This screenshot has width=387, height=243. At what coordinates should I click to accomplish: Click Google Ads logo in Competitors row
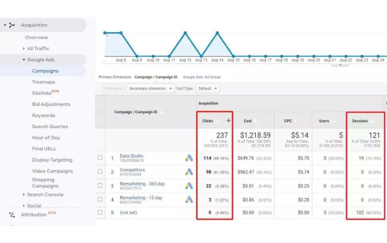pyautogui.click(x=189, y=172)
